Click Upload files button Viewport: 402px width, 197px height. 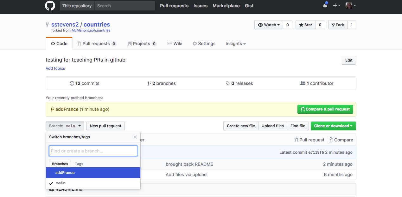click(x=273, y=126)
